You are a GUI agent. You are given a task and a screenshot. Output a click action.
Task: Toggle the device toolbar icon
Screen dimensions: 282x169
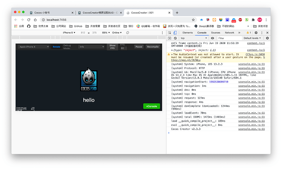175,33
